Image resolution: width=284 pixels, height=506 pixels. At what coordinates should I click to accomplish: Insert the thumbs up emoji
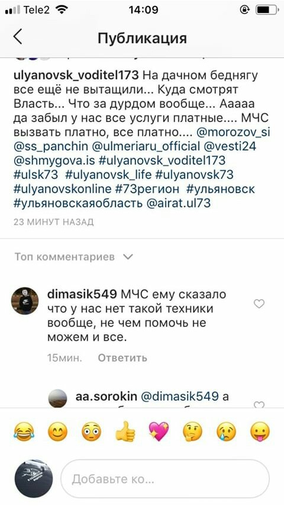[125, 432]
